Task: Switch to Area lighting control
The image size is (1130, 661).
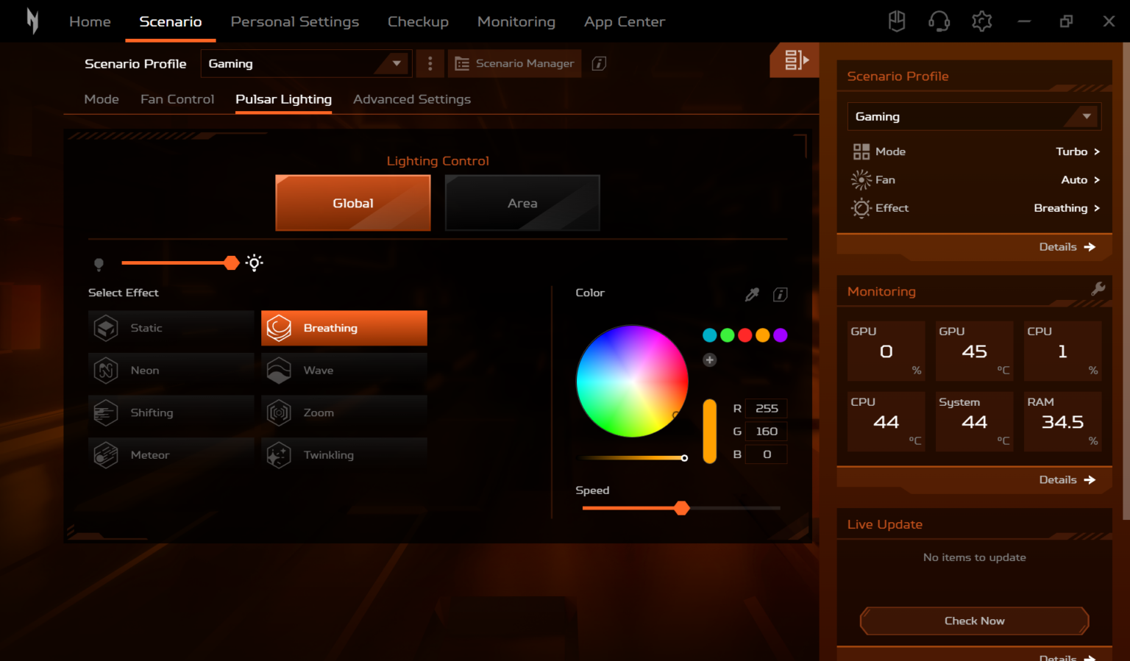Action: tap(522, 203)
